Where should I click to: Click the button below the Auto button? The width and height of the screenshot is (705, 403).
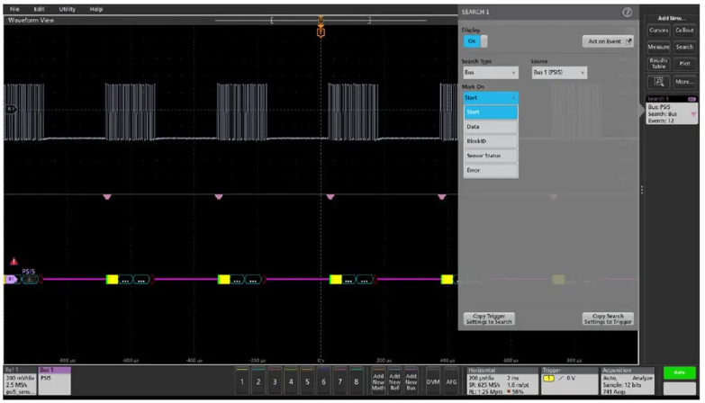coord(680,390)
